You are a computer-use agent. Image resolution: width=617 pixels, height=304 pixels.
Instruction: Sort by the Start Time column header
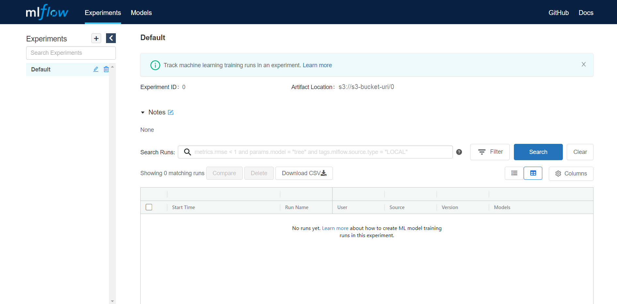tap(183, 207)
